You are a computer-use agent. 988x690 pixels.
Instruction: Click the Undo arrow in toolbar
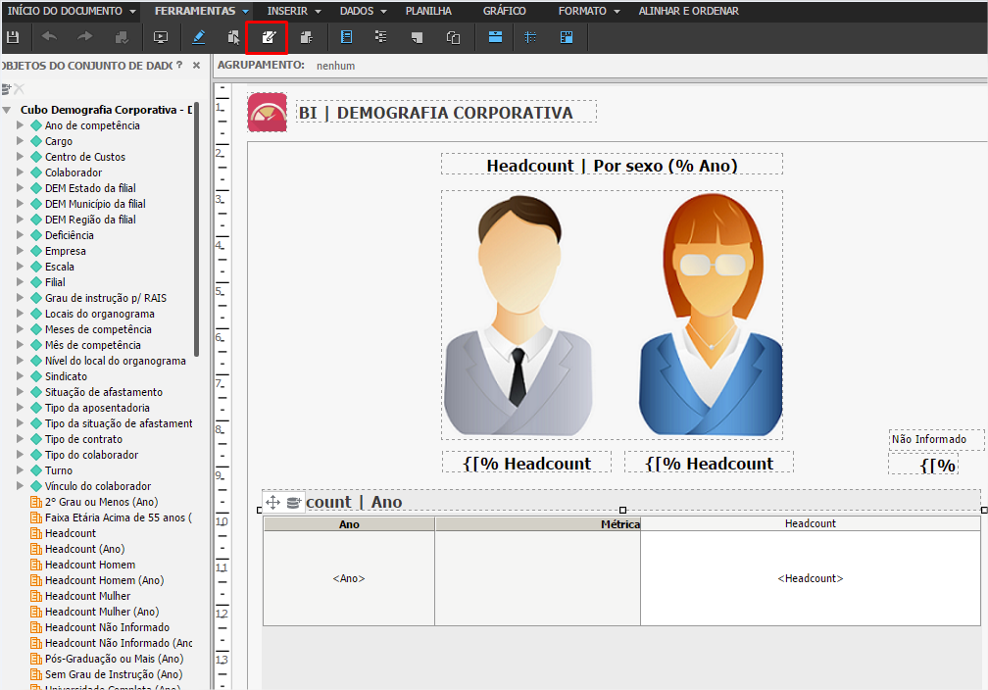pos(49,37)
